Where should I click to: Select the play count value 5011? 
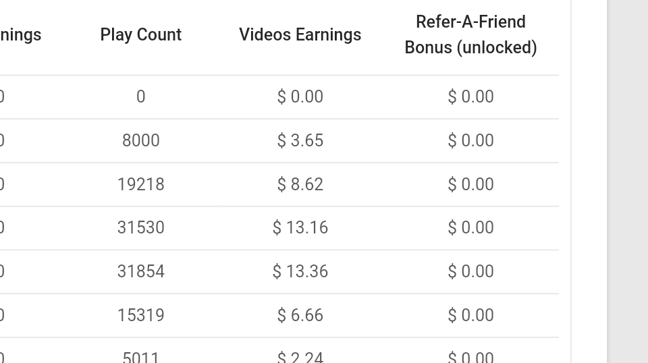(x=140, y=356)
